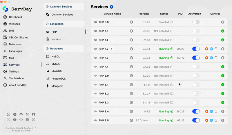This screenshot has width=232, height=135.
Task: Stop the PHP 7.2 service
Action: pyautogui.click(x=207, y=49)
